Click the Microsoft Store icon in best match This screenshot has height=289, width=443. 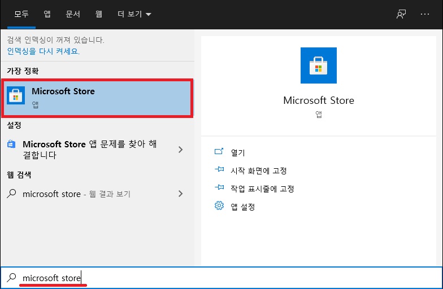pos(16,95)
